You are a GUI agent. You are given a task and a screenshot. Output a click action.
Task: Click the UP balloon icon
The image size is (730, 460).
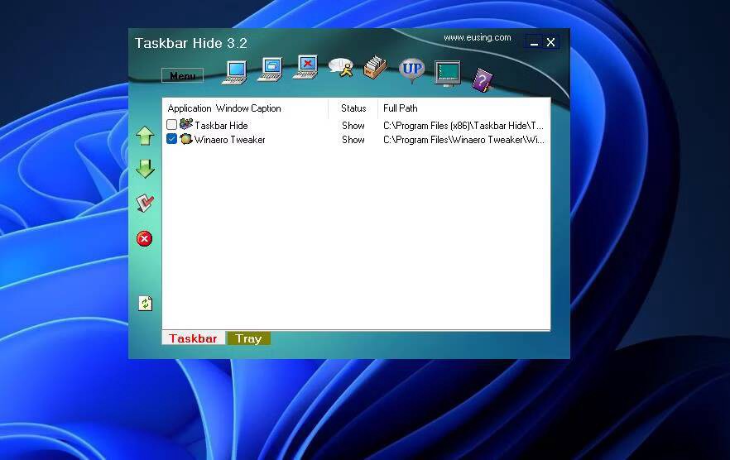click(412, 70)
